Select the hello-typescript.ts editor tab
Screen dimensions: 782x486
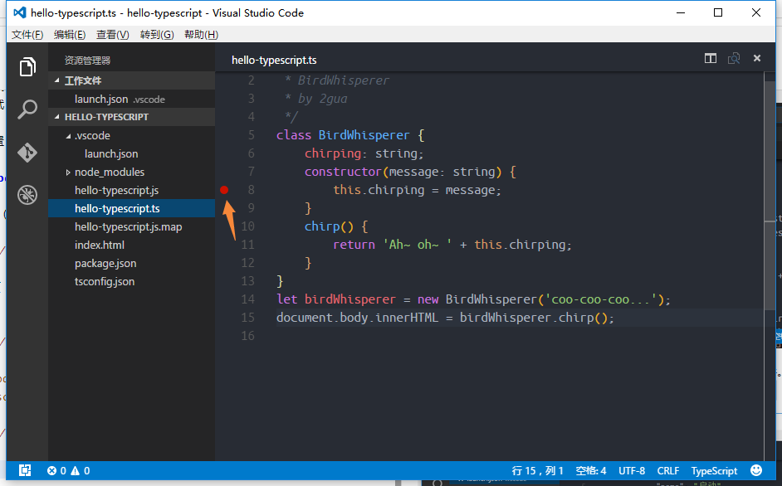(273, 59)
